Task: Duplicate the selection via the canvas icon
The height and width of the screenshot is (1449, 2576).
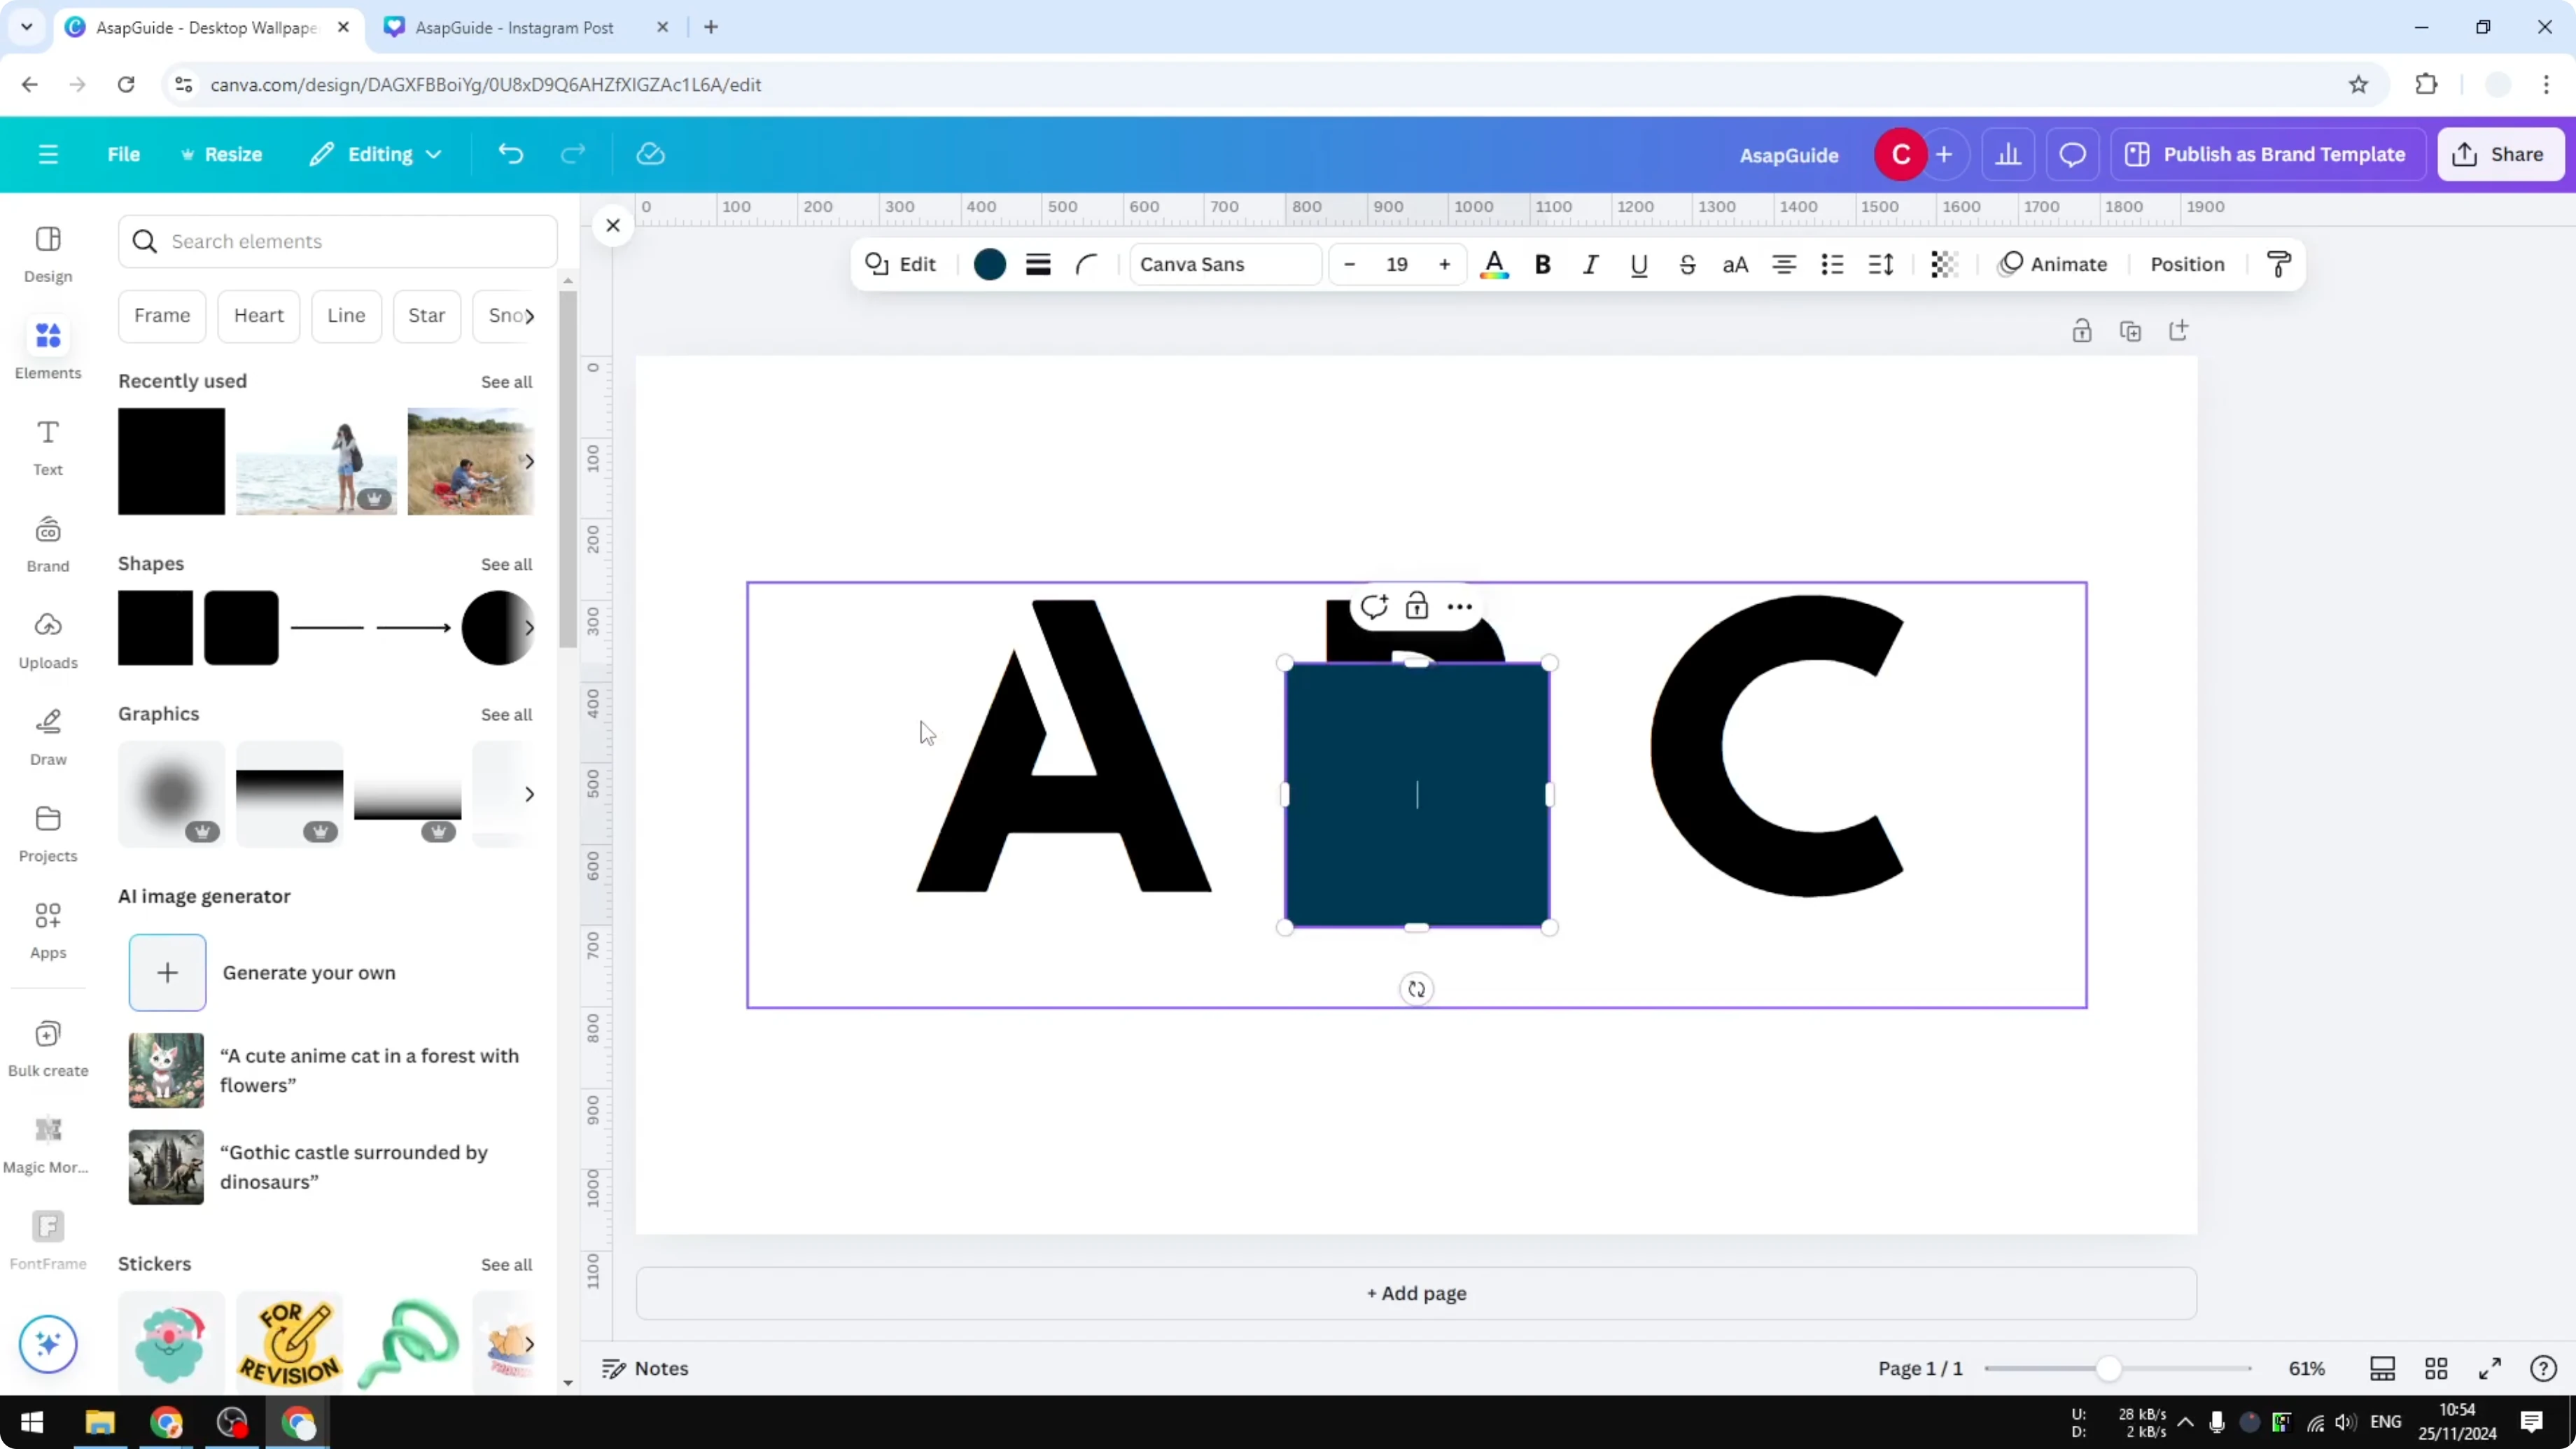Action: coord(2131,330)
